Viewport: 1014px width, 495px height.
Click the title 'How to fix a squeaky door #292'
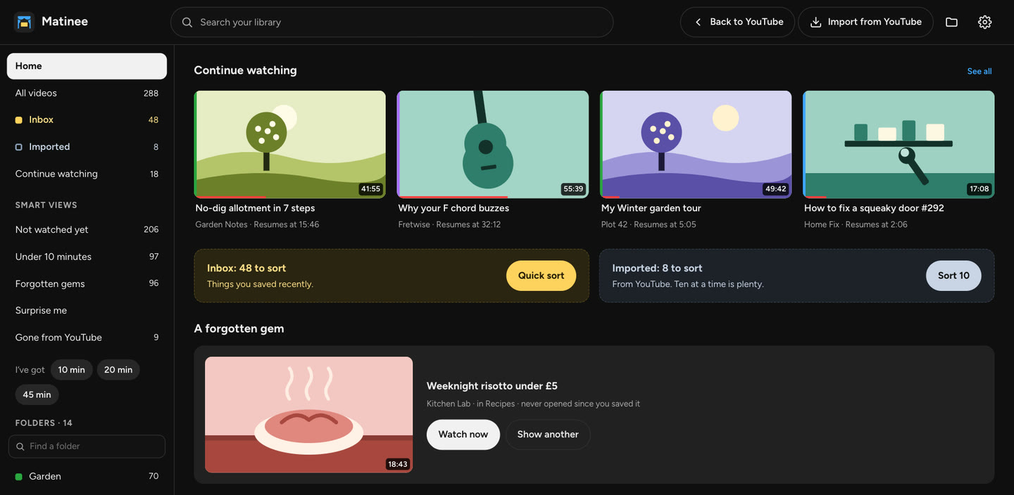[x=874, y=208]
